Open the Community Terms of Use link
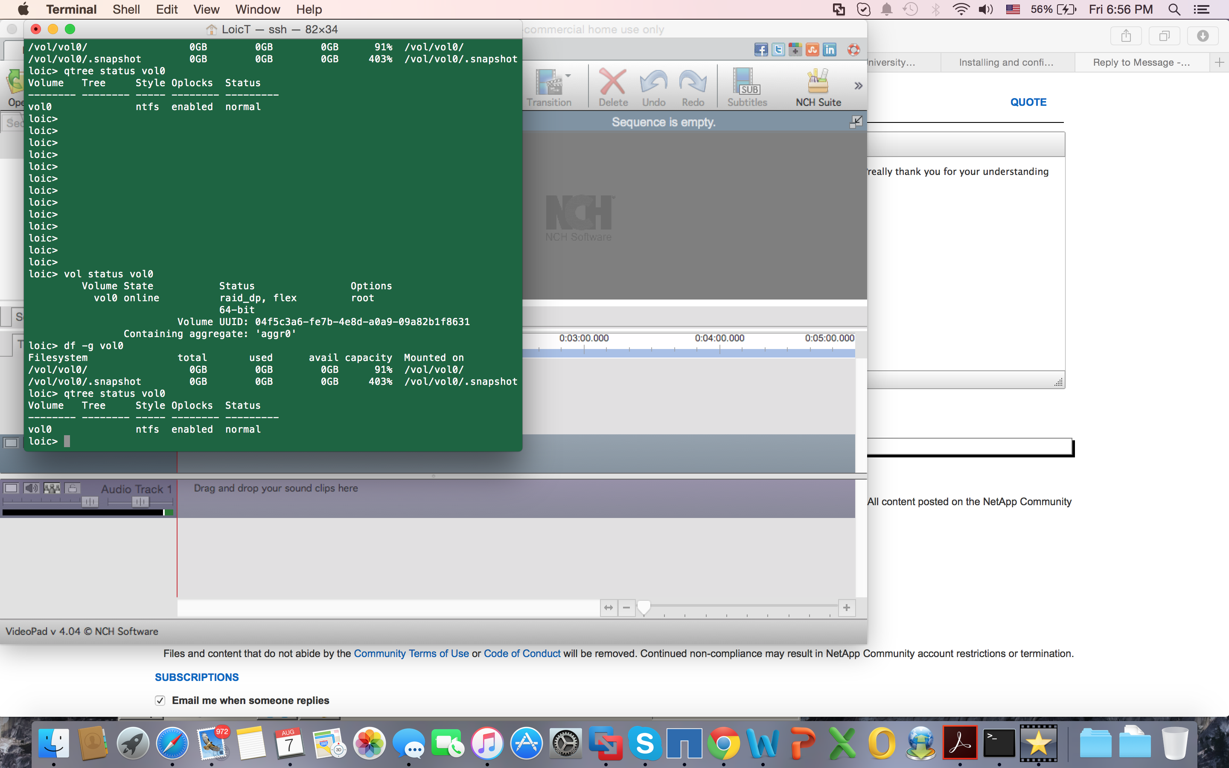This screenshot has width=1229, height=768. (x=411, y=654)
